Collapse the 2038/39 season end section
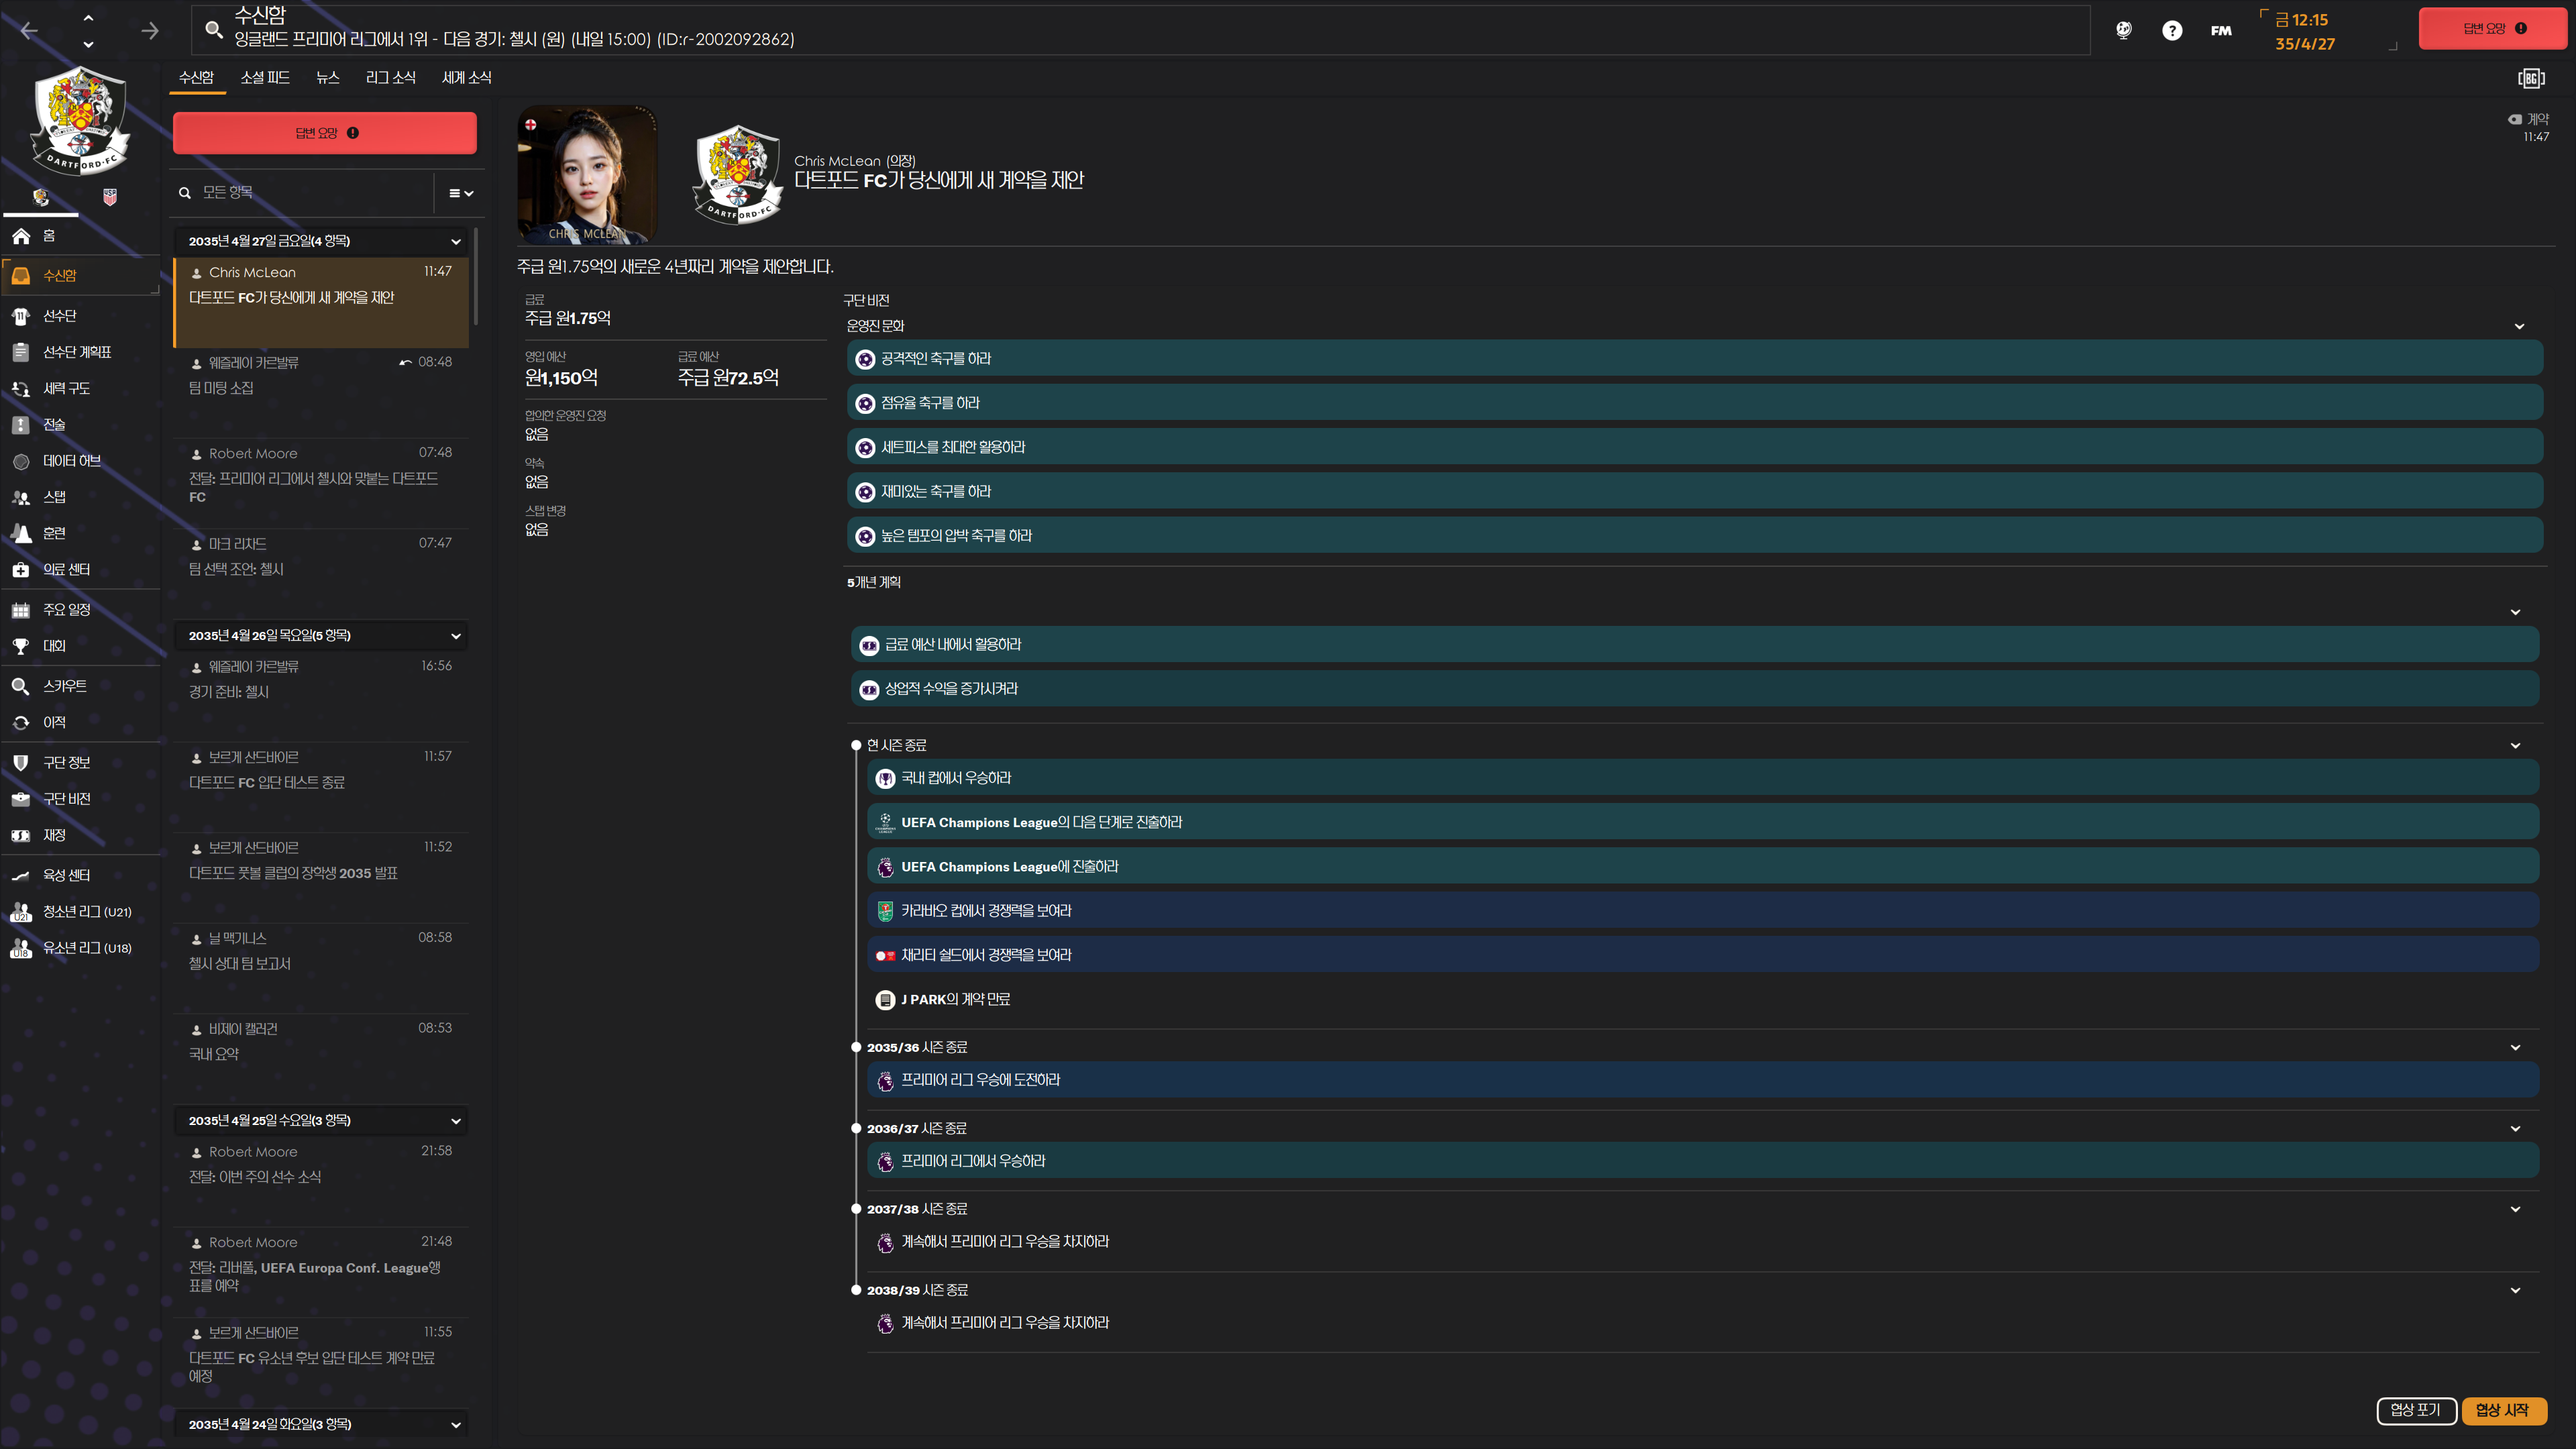The height and width of the screenshot is (1449, 2576). [2515, 1290]
